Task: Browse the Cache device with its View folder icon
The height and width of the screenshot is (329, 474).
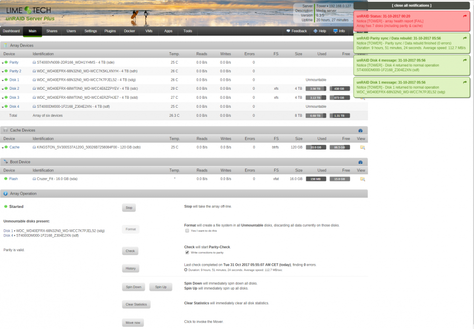Action: tap(363, 147)
